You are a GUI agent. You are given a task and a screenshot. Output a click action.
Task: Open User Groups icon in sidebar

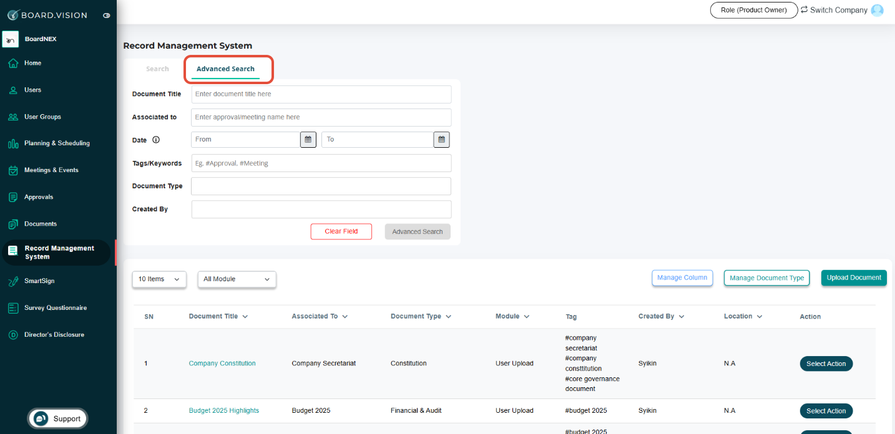12,117
